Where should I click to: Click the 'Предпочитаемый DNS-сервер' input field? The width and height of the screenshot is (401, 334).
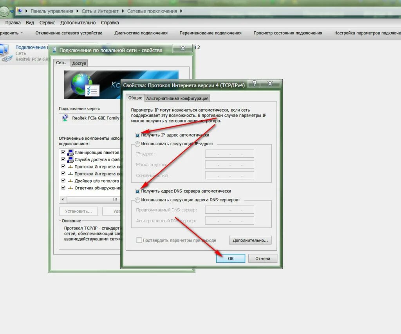(229, 210)
